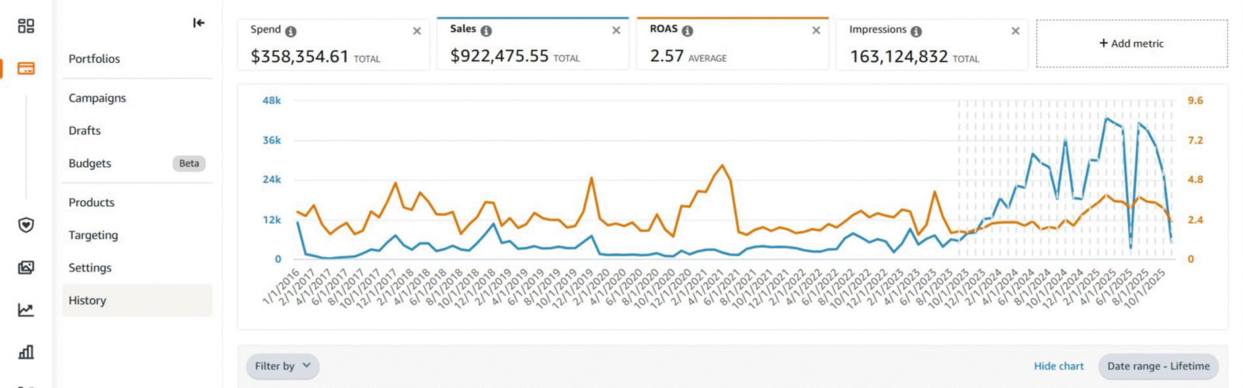This screenshot has width=1243, height=388.
Task: Open the dashboard grid icon in left rail
Action: click(26, 26)
